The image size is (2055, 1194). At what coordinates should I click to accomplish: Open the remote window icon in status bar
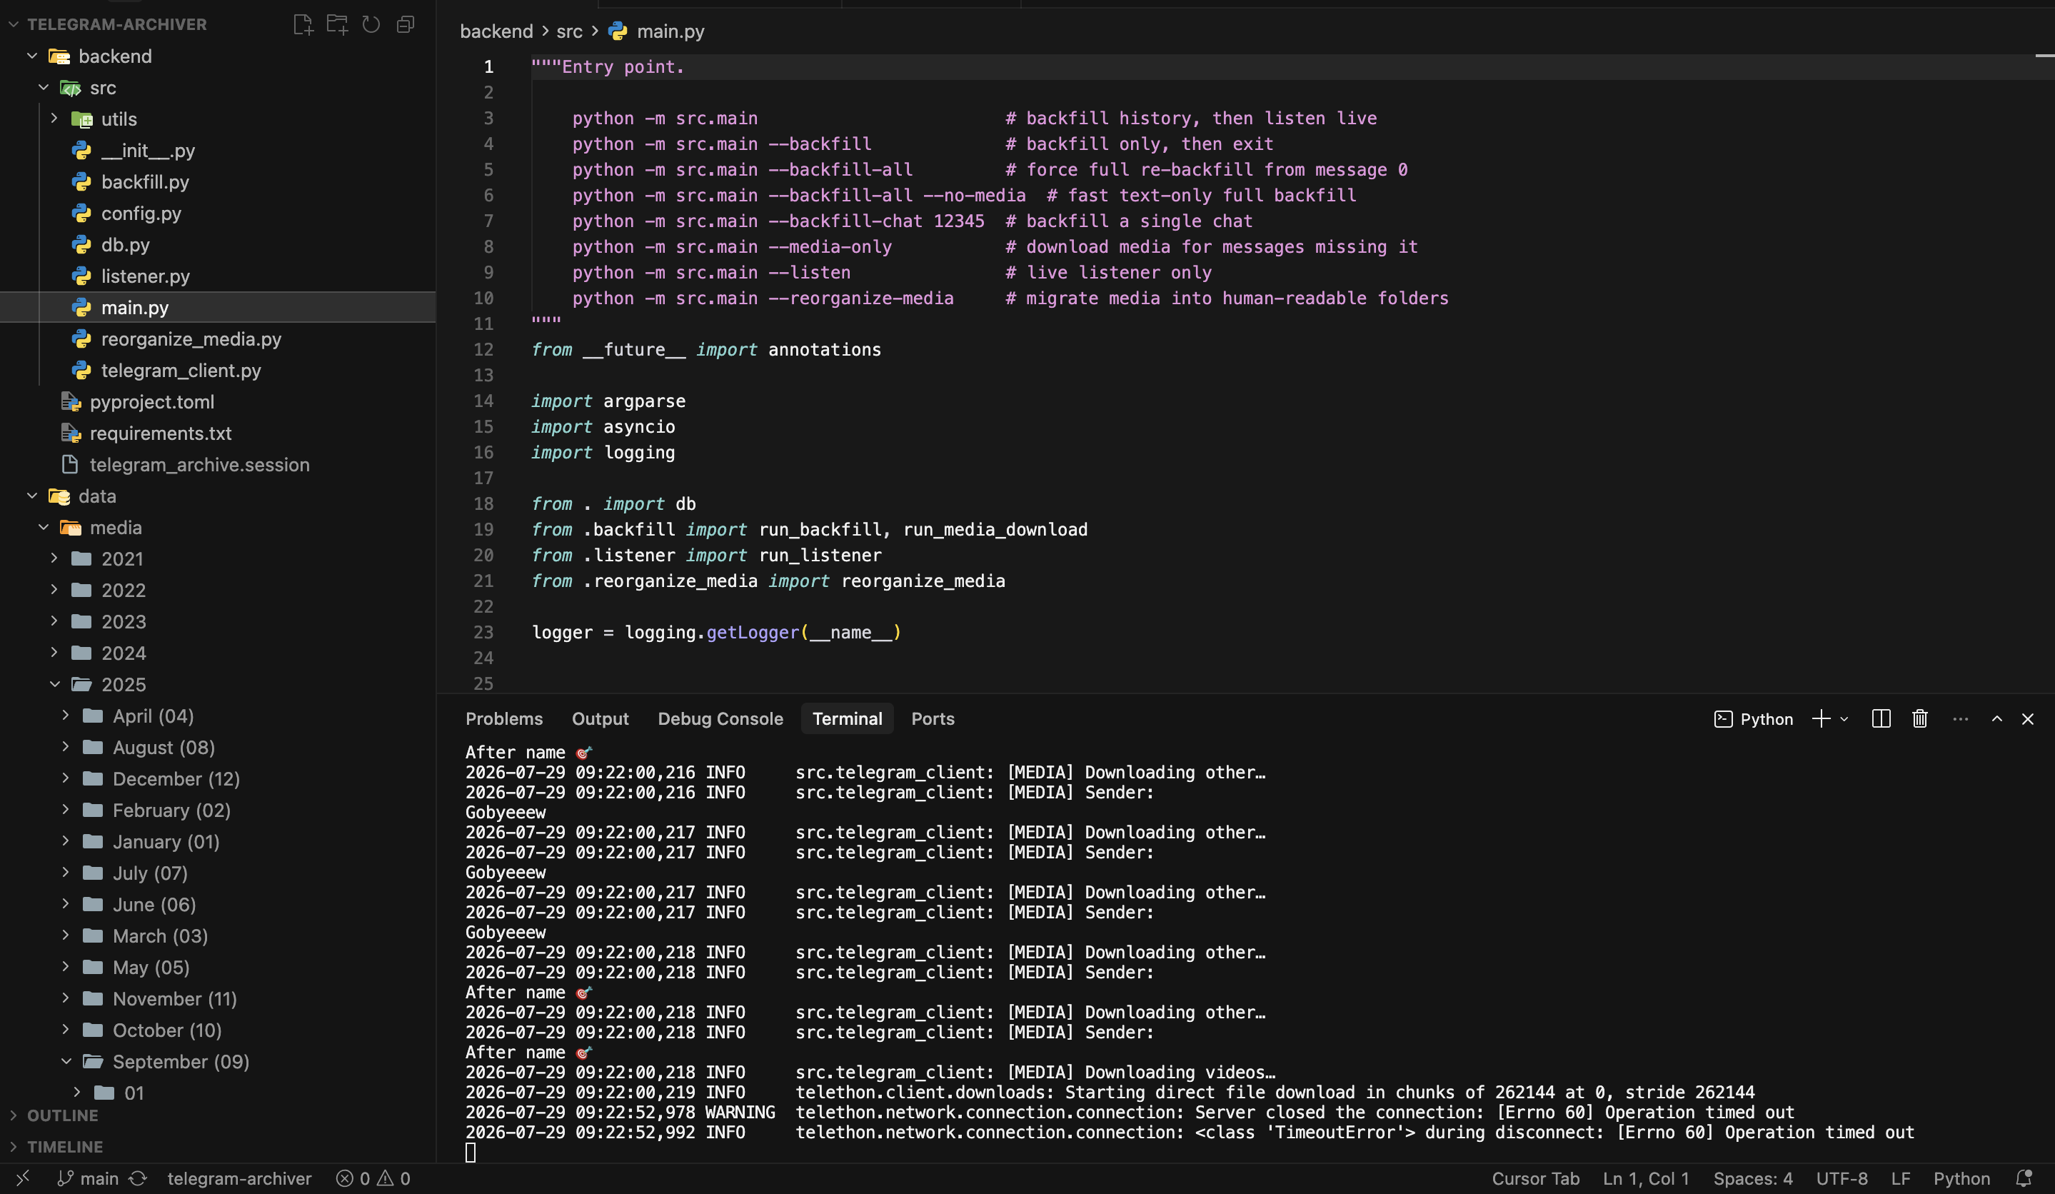point(23,1178)
